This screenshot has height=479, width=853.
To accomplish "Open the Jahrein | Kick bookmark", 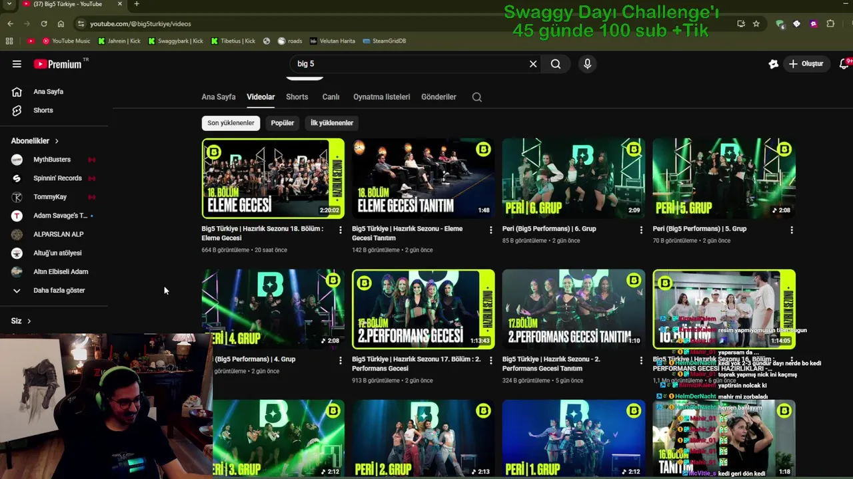I will [121, 41].
